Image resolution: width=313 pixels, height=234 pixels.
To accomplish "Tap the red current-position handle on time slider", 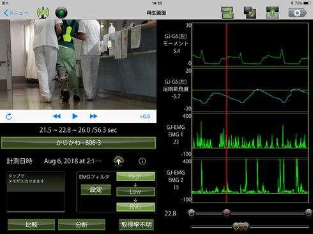I will pos(227,213).
